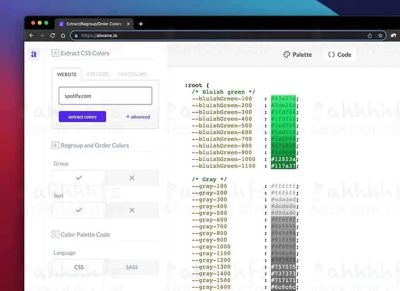Disable grouping with the Group X option
The height and width of the screenshot is (291, 400).
pos(132,178)
